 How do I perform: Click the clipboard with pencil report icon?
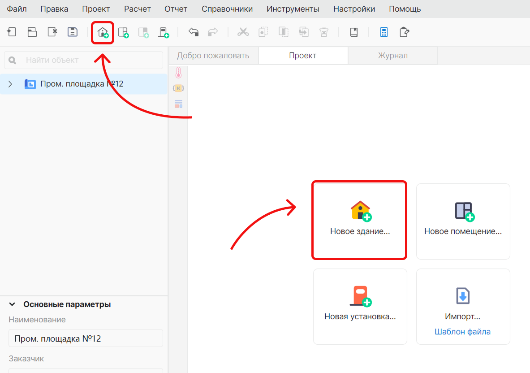(404, 32)
